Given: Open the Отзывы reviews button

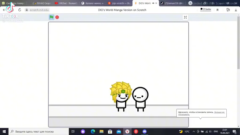Looking at the screenshot, I should tap(206, 9).
